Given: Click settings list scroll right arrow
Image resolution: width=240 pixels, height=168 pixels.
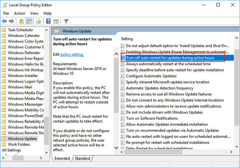Looking at the screenshot, I should (x=231, y=152).
